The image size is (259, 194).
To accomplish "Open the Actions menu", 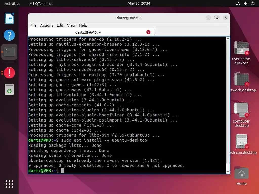I will [47, 25].
